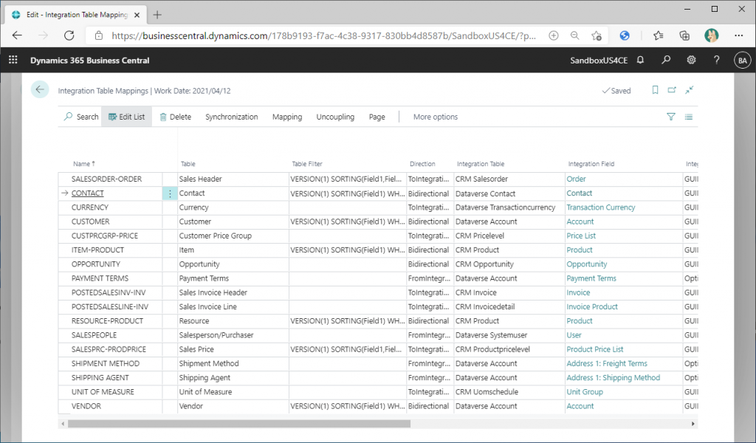Click the Sales Invoice Header table cell
The width and height of the screenshot is (756, 443).
(233, 292)
